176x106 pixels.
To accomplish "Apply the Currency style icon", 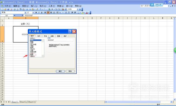I will pyautogui.click(x=57, y=12).
